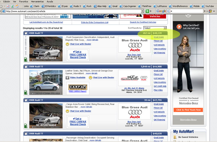The image size is (217, 142).
Task: Open the Ver menu
Action: coord(14,1)
